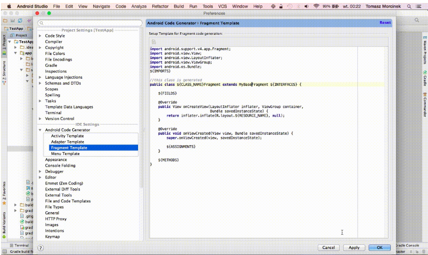This screenshot has width=428, height=255.
Task: Click the search magnifier in Android Studio toolbar
Action: 416,20
